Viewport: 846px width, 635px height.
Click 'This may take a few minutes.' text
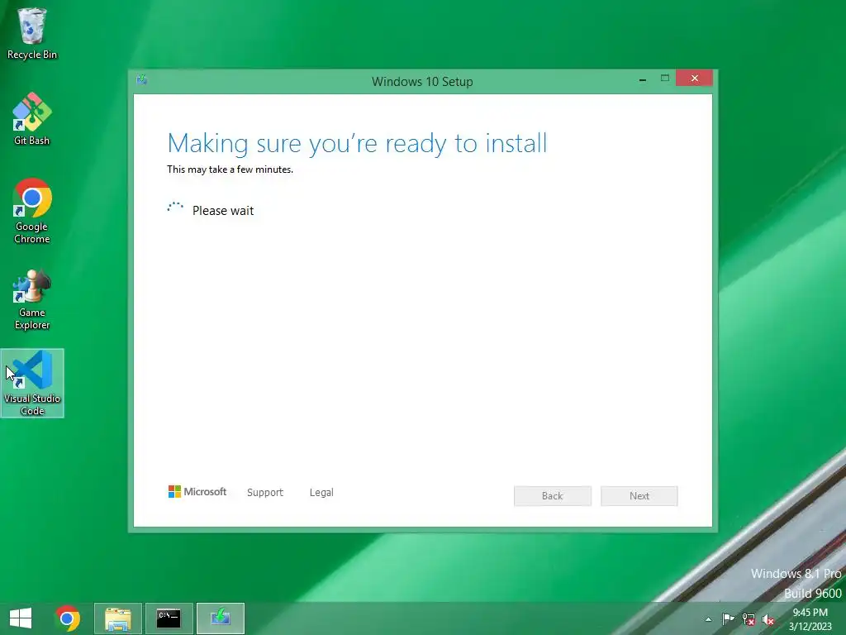coord(230,169)
